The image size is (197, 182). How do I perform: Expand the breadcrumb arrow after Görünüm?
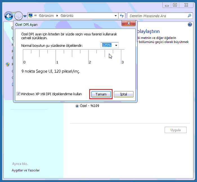coord(57,16)
